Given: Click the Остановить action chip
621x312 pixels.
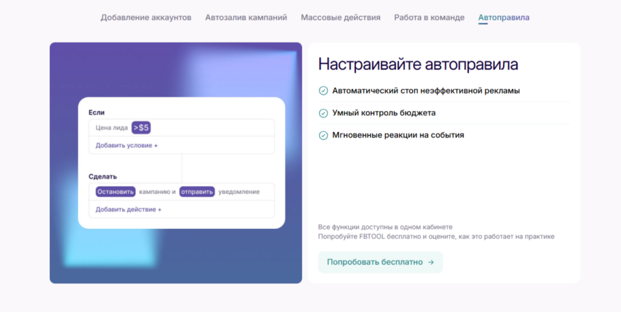Looking at the screenshot, I should (x=115, y=192).
